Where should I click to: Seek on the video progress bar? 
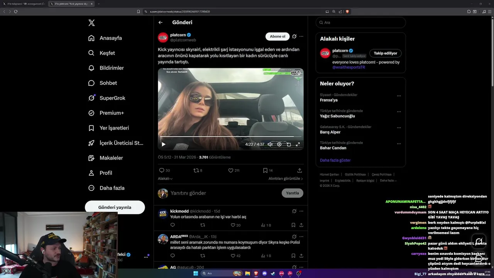tap(230, 137)
